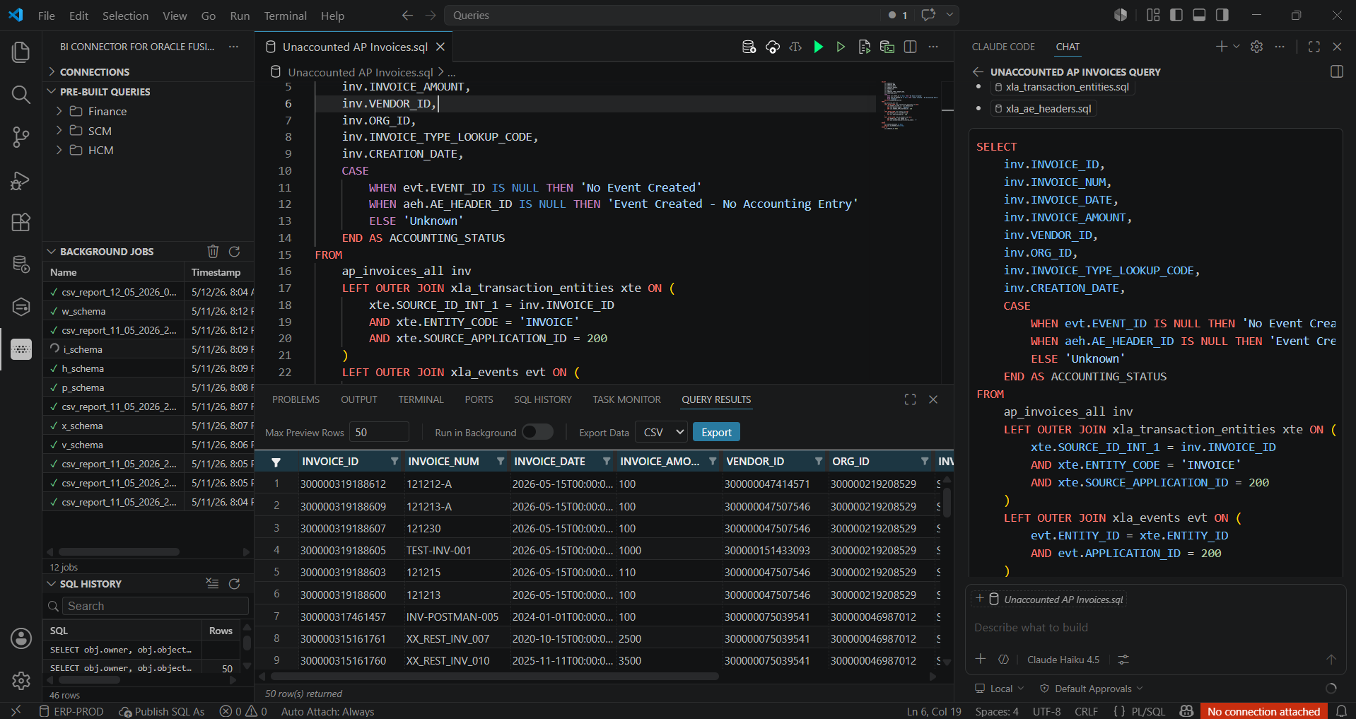Clear background jobs with trash icon
1356x719 pixels.
[213, 251]
